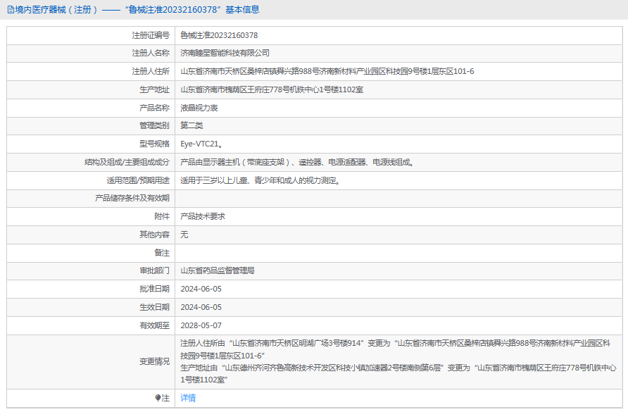Click the management category value 第二类
This screenshot has height=412, width=628.
click(191, 125)
